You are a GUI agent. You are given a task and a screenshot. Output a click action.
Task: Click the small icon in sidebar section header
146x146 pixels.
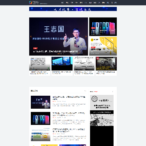pyautogui.click(x=112, y=92)
